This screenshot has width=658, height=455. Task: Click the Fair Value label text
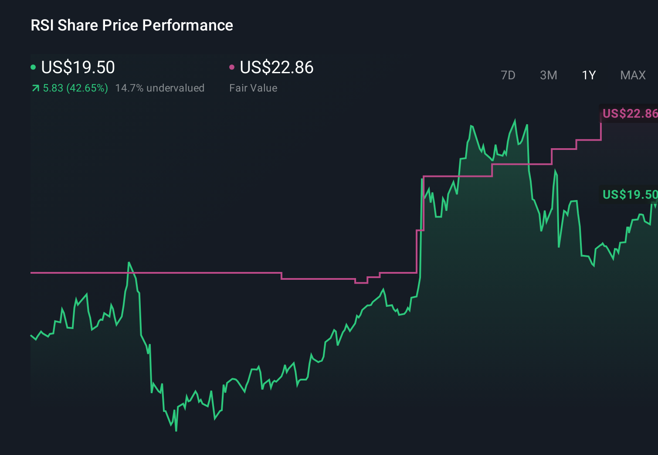pos(253,88)
